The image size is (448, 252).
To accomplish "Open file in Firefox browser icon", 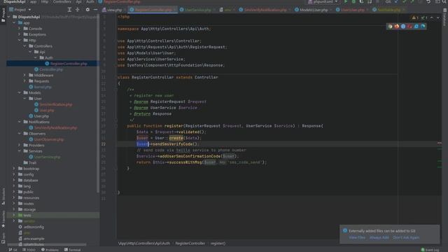I will 397,27.
